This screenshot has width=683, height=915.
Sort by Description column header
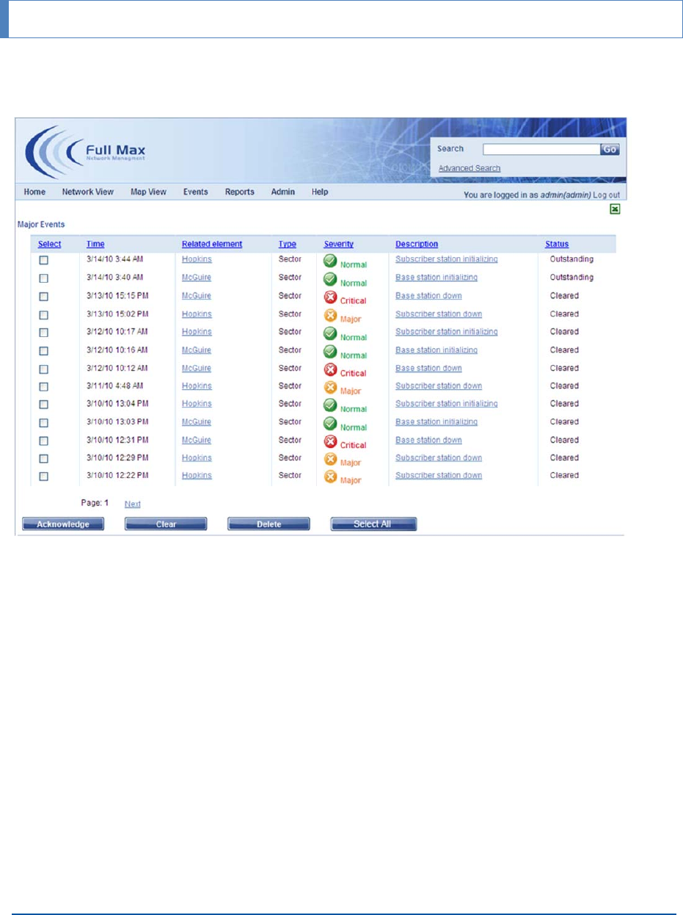tap(417, 244)
